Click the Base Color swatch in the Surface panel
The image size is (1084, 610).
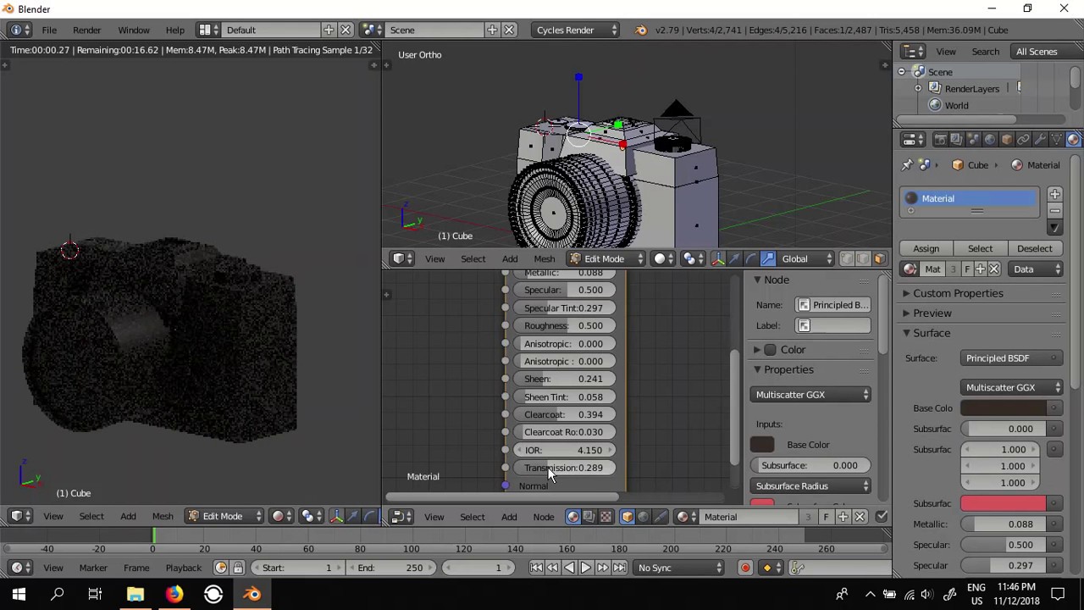click(x=1004, y=408)
